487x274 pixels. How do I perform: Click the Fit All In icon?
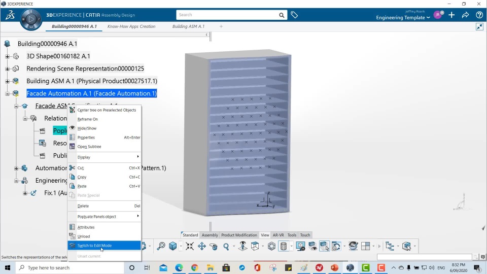pyautogui.click(x=190, y=246)
